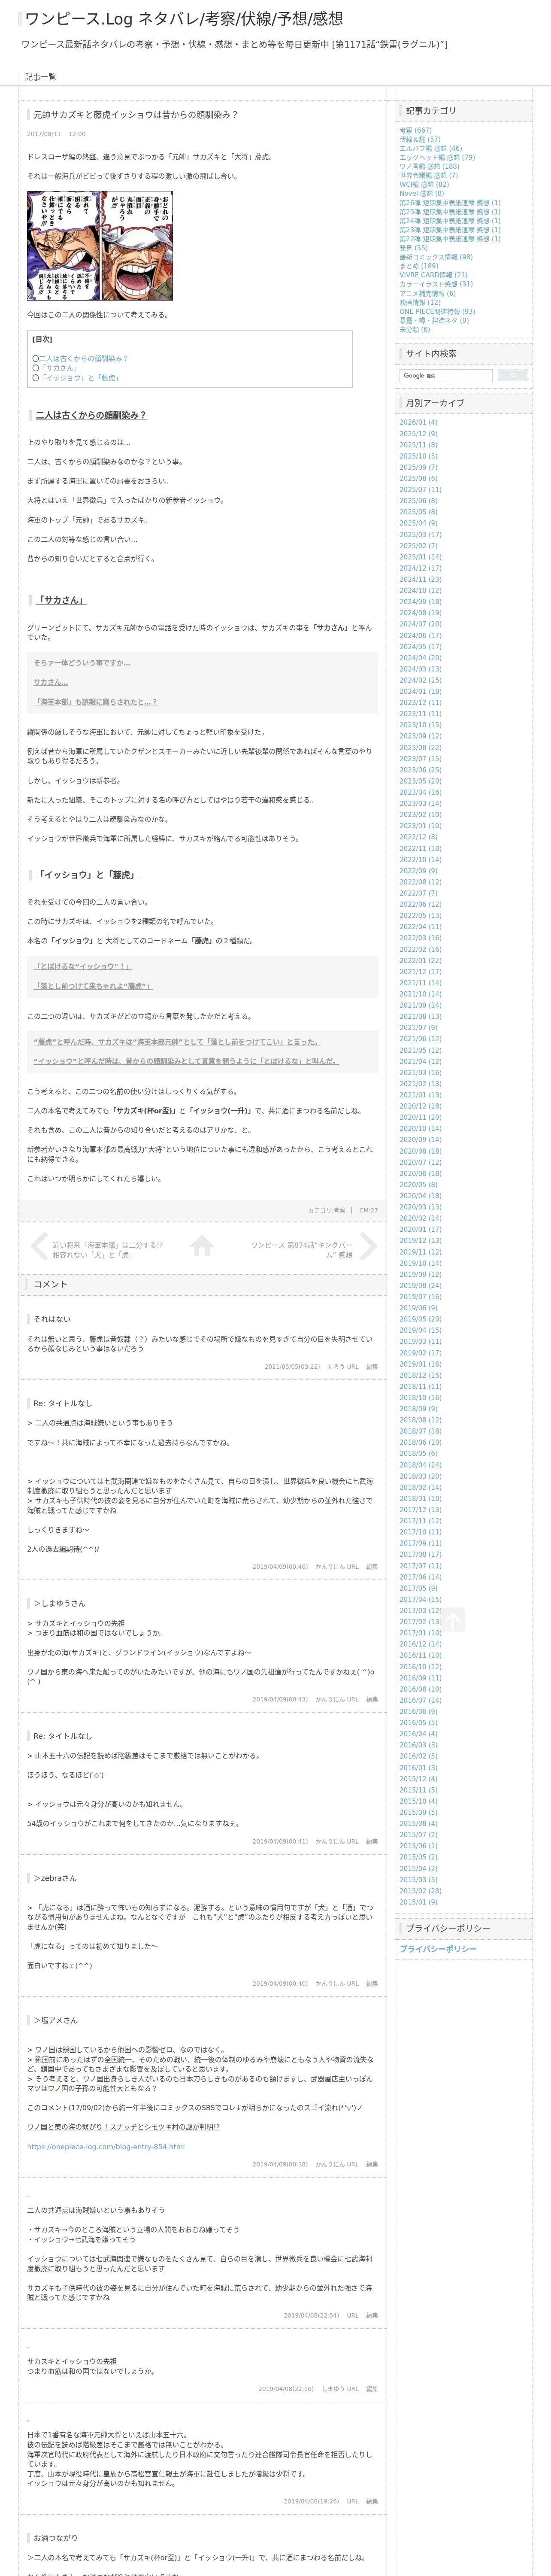Click 編集 on the 2019/04/09(00:46) comment
Image resolution: width=551 pixels, height=2576 pixels.
click(x=372, y=1567)
